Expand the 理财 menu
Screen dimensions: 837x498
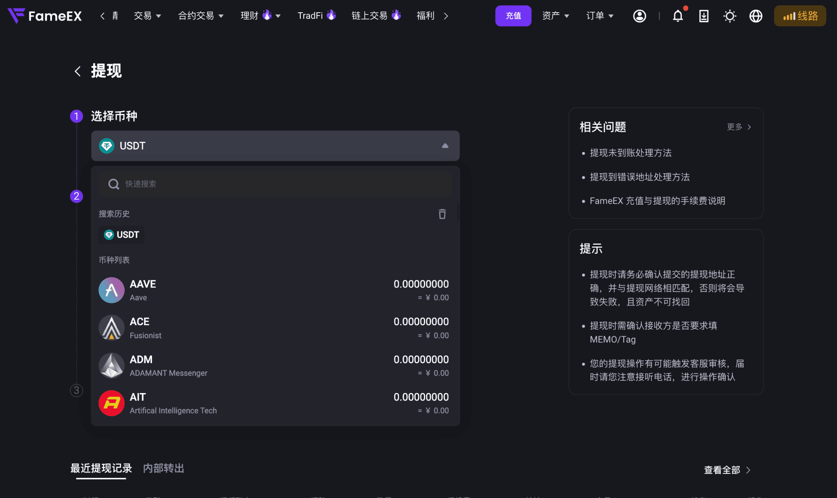(x=260, y=16)
